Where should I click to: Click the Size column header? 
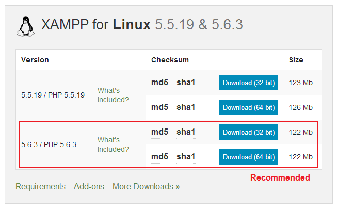(296, 60)
